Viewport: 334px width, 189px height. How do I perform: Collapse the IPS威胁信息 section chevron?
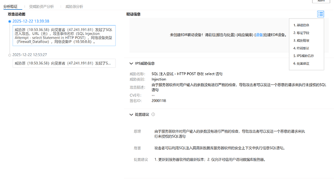click(x=131, y=63)
